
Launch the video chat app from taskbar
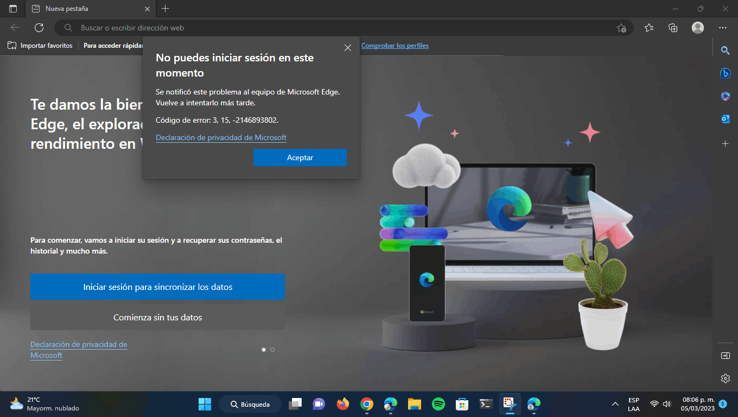pos(319,404)
